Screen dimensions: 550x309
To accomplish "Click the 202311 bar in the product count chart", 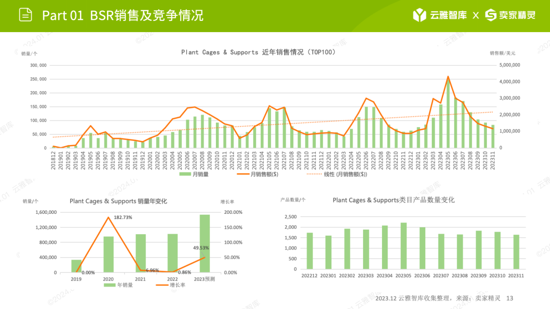I will tap(516, 252).
